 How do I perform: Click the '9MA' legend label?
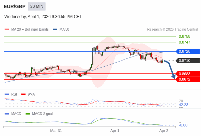(x=31, y=95)
